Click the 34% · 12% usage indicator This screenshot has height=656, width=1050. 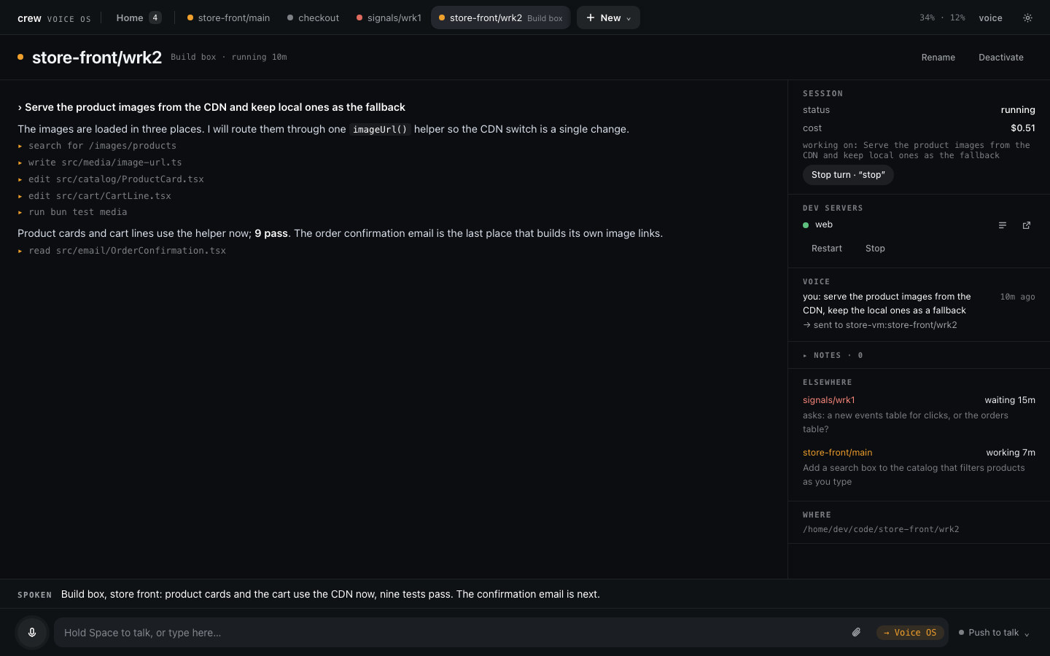click(x=942, y=17)
